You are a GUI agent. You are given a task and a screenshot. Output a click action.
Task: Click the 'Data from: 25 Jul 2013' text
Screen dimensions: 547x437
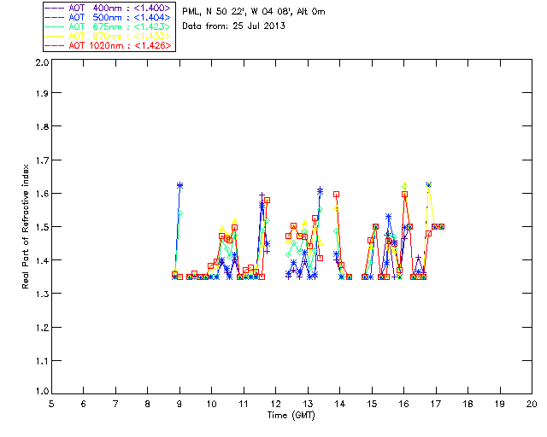coord(233,26)
